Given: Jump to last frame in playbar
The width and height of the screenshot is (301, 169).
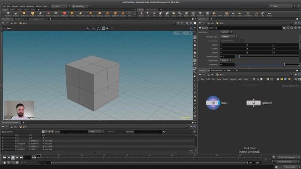Looking at the screenshot, I should click(x=21, y=158).
